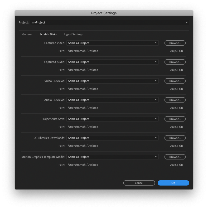Expand the Captured Audio location dropdown
Image resolution: width=208 pixels, height=209 pixels.
113,62
